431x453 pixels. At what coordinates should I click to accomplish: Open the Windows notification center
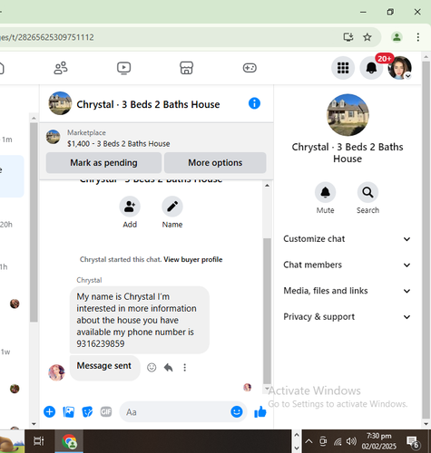[413, 442]
